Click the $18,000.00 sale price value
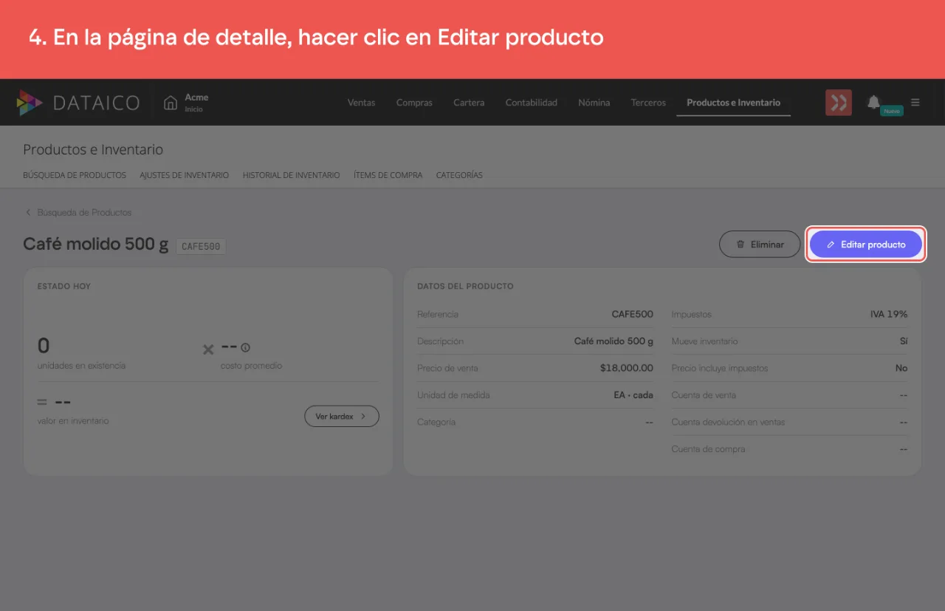 [627, 368]
